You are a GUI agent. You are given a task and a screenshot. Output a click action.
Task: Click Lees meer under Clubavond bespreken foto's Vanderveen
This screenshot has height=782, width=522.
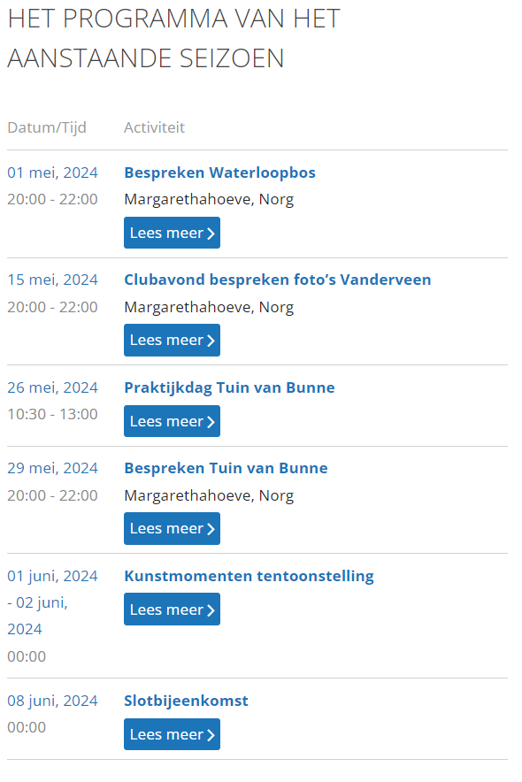(x=172, y=340)
